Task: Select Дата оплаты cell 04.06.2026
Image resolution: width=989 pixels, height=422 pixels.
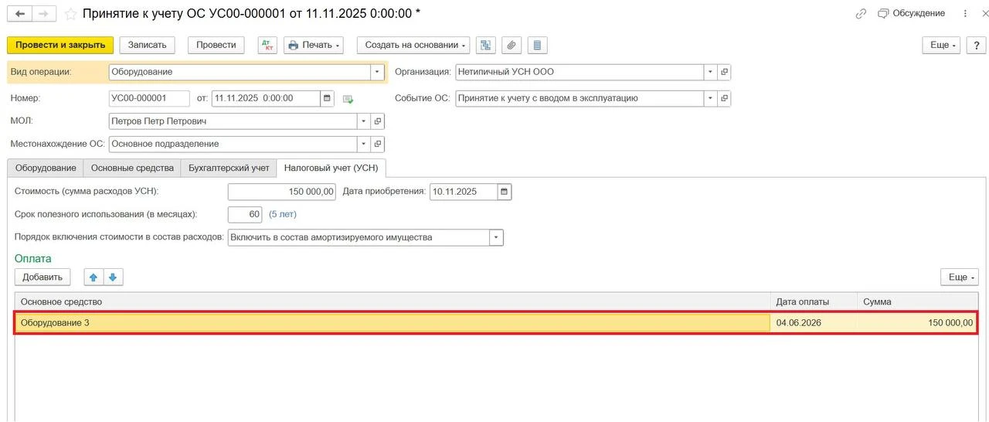Action: pos(814,322)
